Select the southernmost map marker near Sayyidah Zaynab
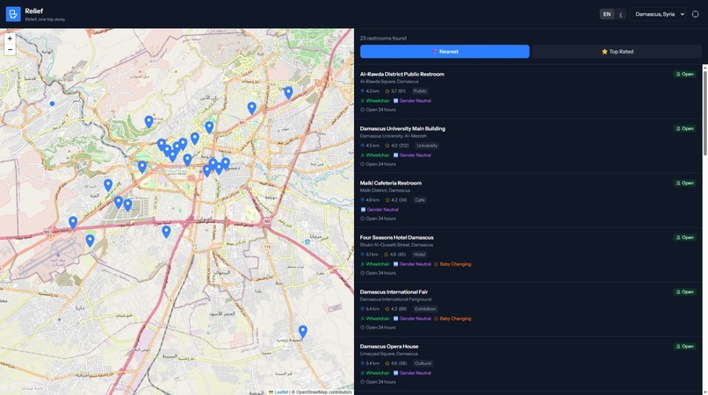This screenshot has width=708, height=395. [303, 332]
